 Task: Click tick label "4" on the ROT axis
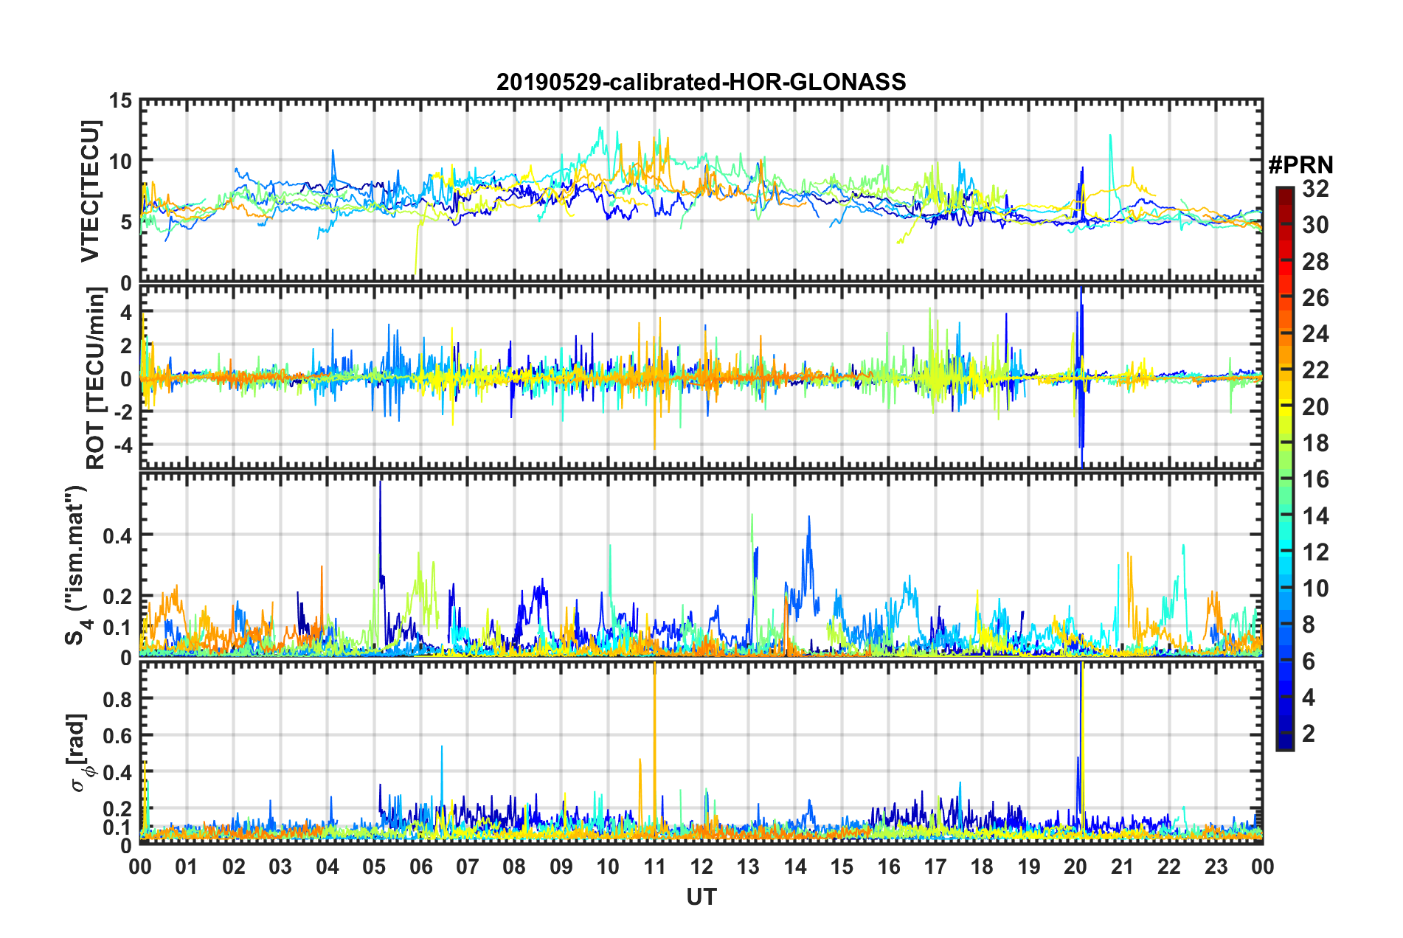(x=126, y=313)
